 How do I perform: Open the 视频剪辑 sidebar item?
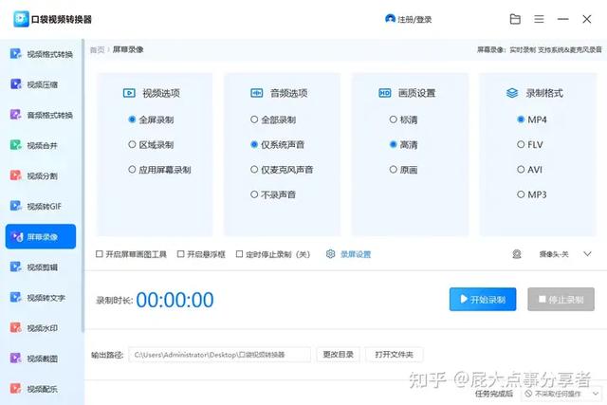click(41, 267)
